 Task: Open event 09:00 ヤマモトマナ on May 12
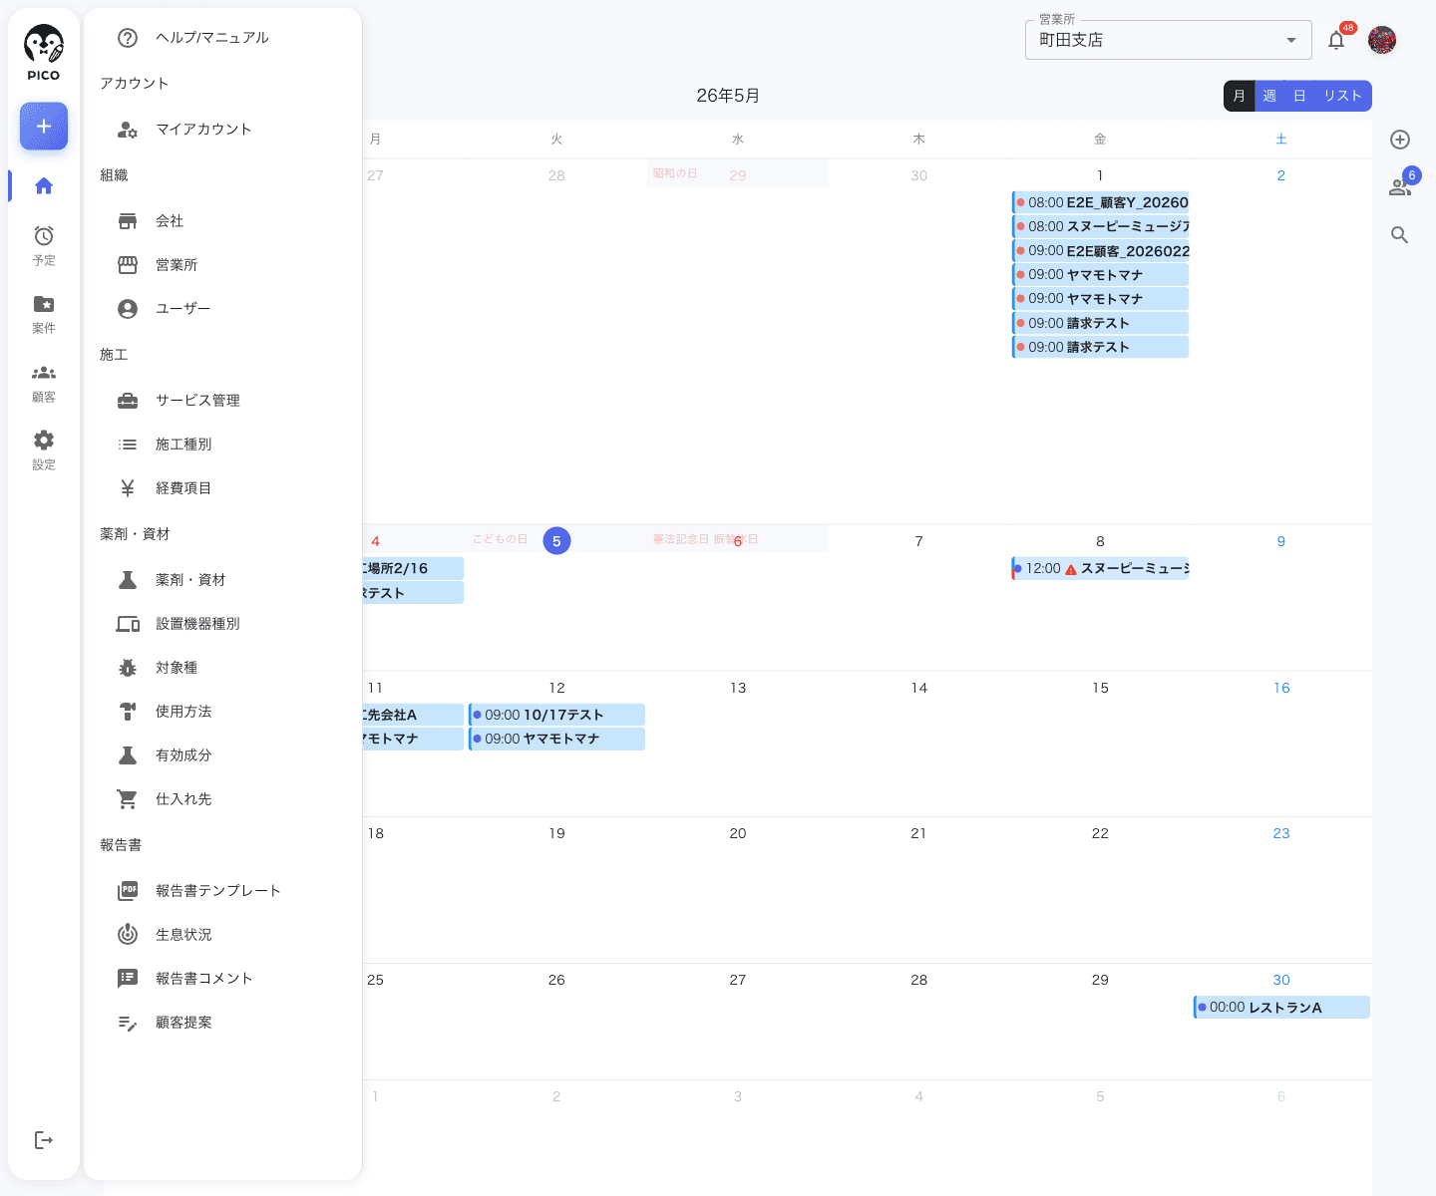coord(556,739)
